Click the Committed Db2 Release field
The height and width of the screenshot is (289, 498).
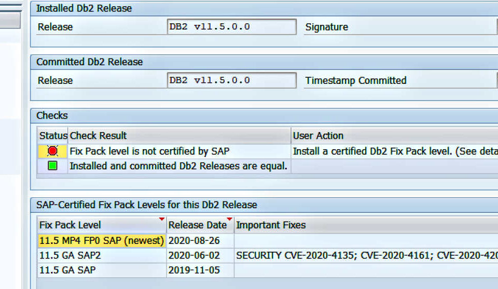coord(231,80)
